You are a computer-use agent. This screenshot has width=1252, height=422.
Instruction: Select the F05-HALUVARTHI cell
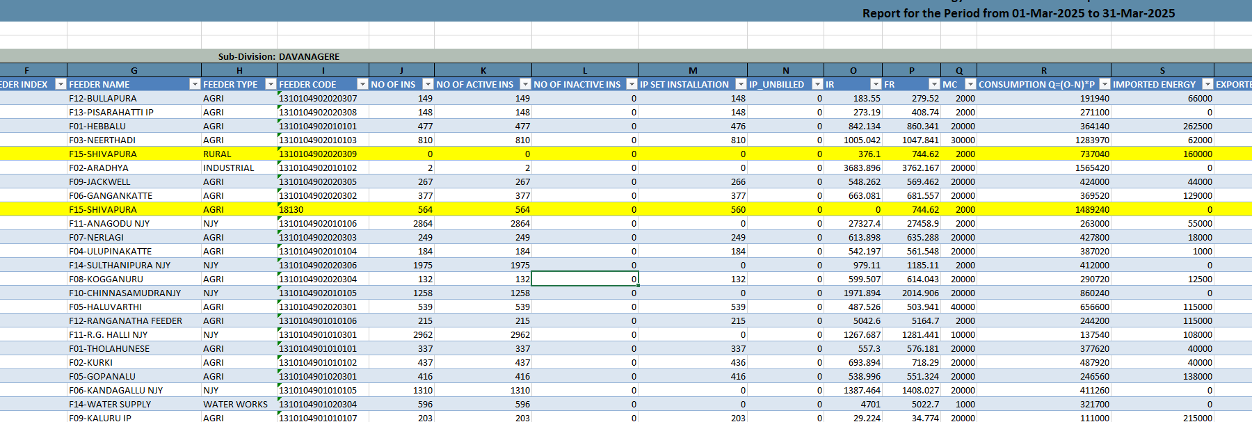(x=134, y=307)
